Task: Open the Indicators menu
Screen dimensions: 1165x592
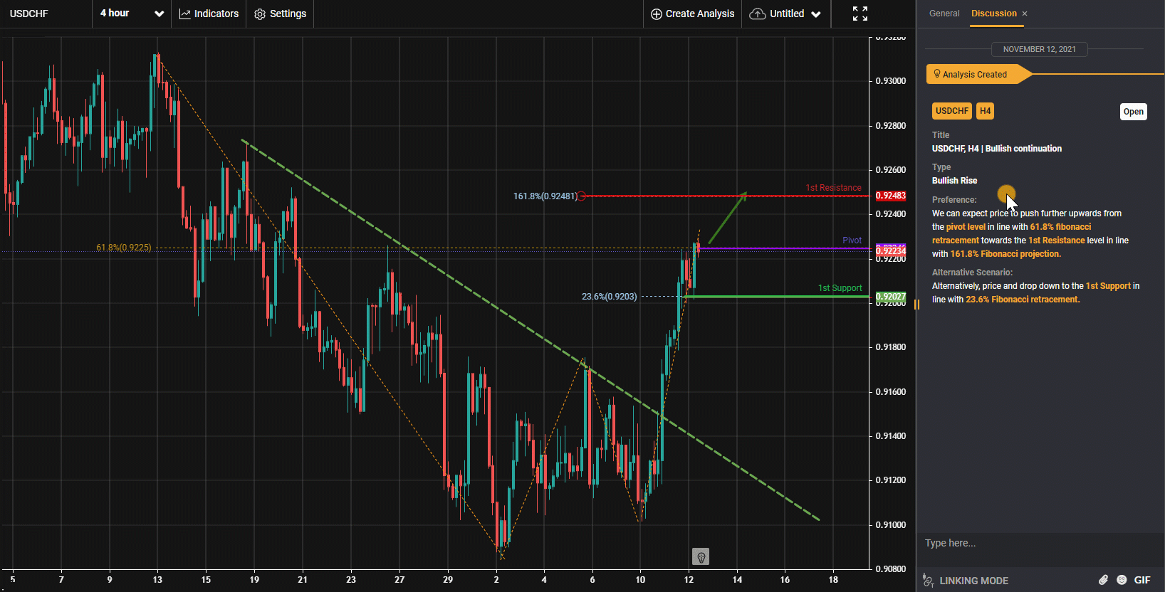Action: pos(209,14)
